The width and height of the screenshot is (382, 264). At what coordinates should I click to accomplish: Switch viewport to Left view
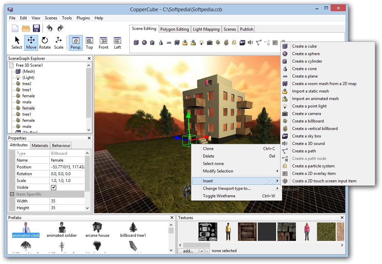click(x=117, y=43)
